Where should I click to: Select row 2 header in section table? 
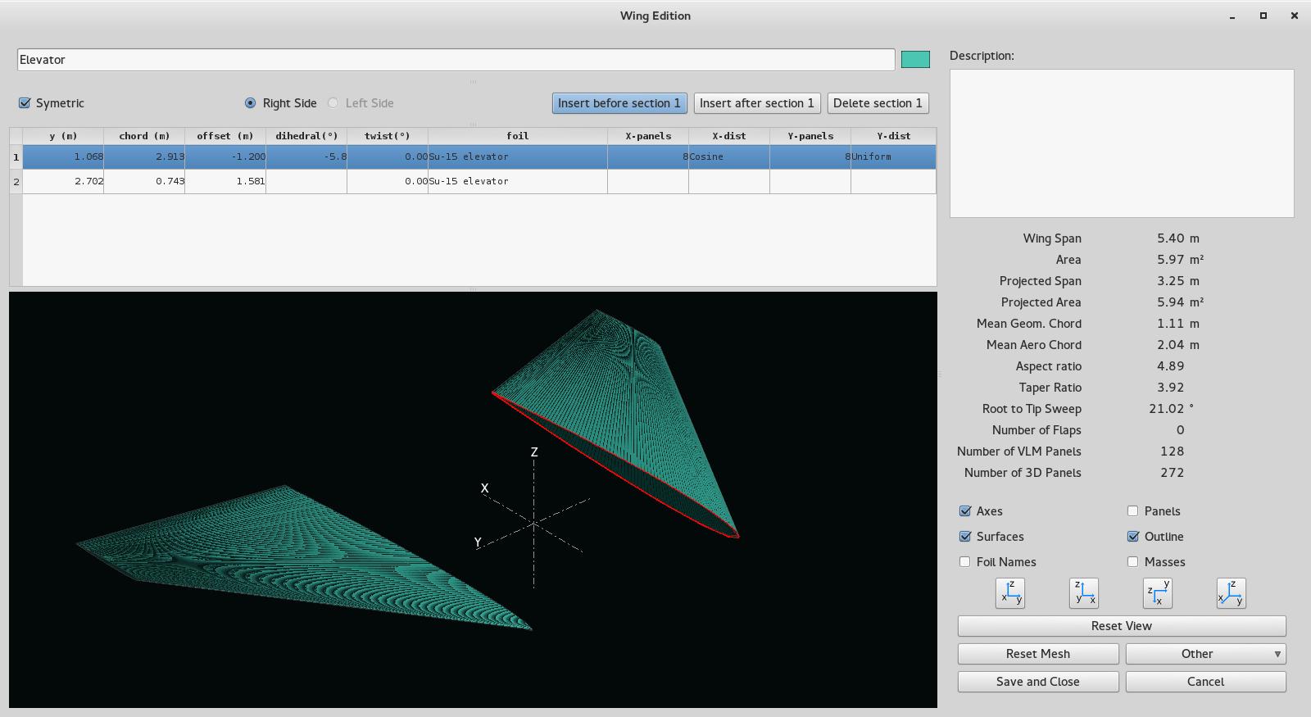point(16,181)
